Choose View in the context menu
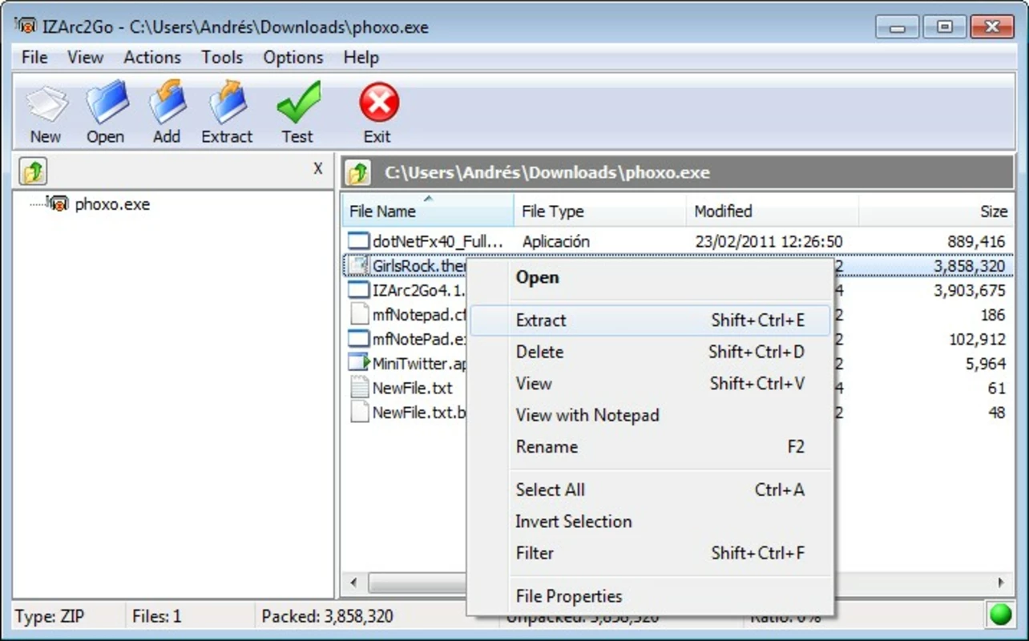 (x=650, y=384)
